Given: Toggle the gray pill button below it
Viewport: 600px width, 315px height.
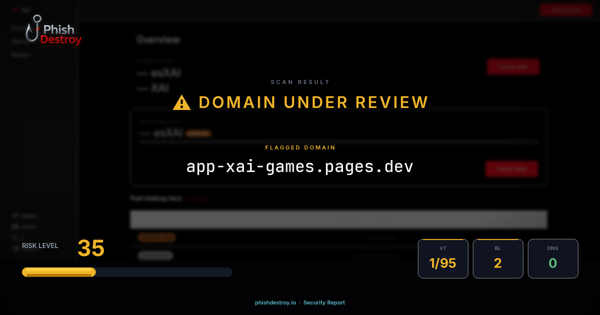Looking at the screenshot, I should 155,255.
